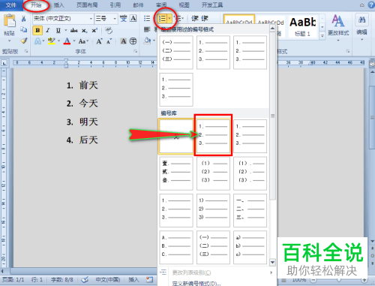Click the Cut scissors icon
Screen dimensions: 375x286
[x=24, y=19]
